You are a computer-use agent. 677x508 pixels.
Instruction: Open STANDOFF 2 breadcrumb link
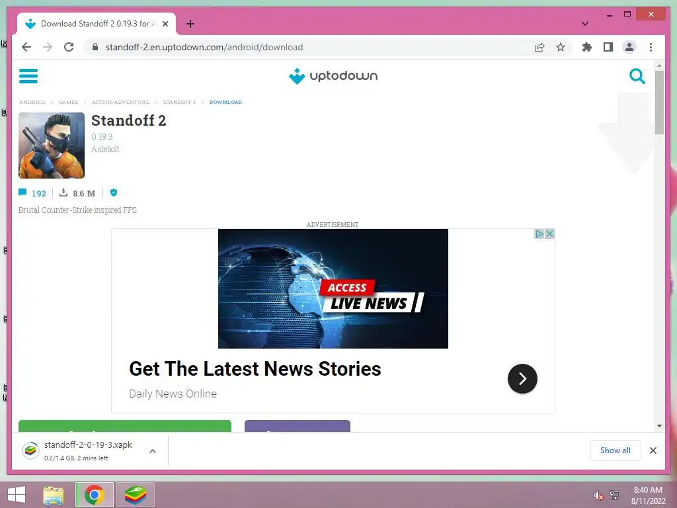tap(179, 103)
